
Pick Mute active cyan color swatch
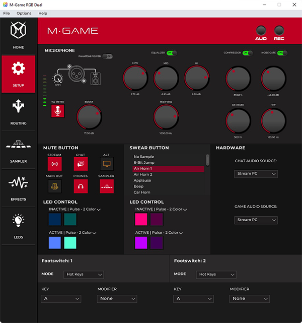coord(70,243)
